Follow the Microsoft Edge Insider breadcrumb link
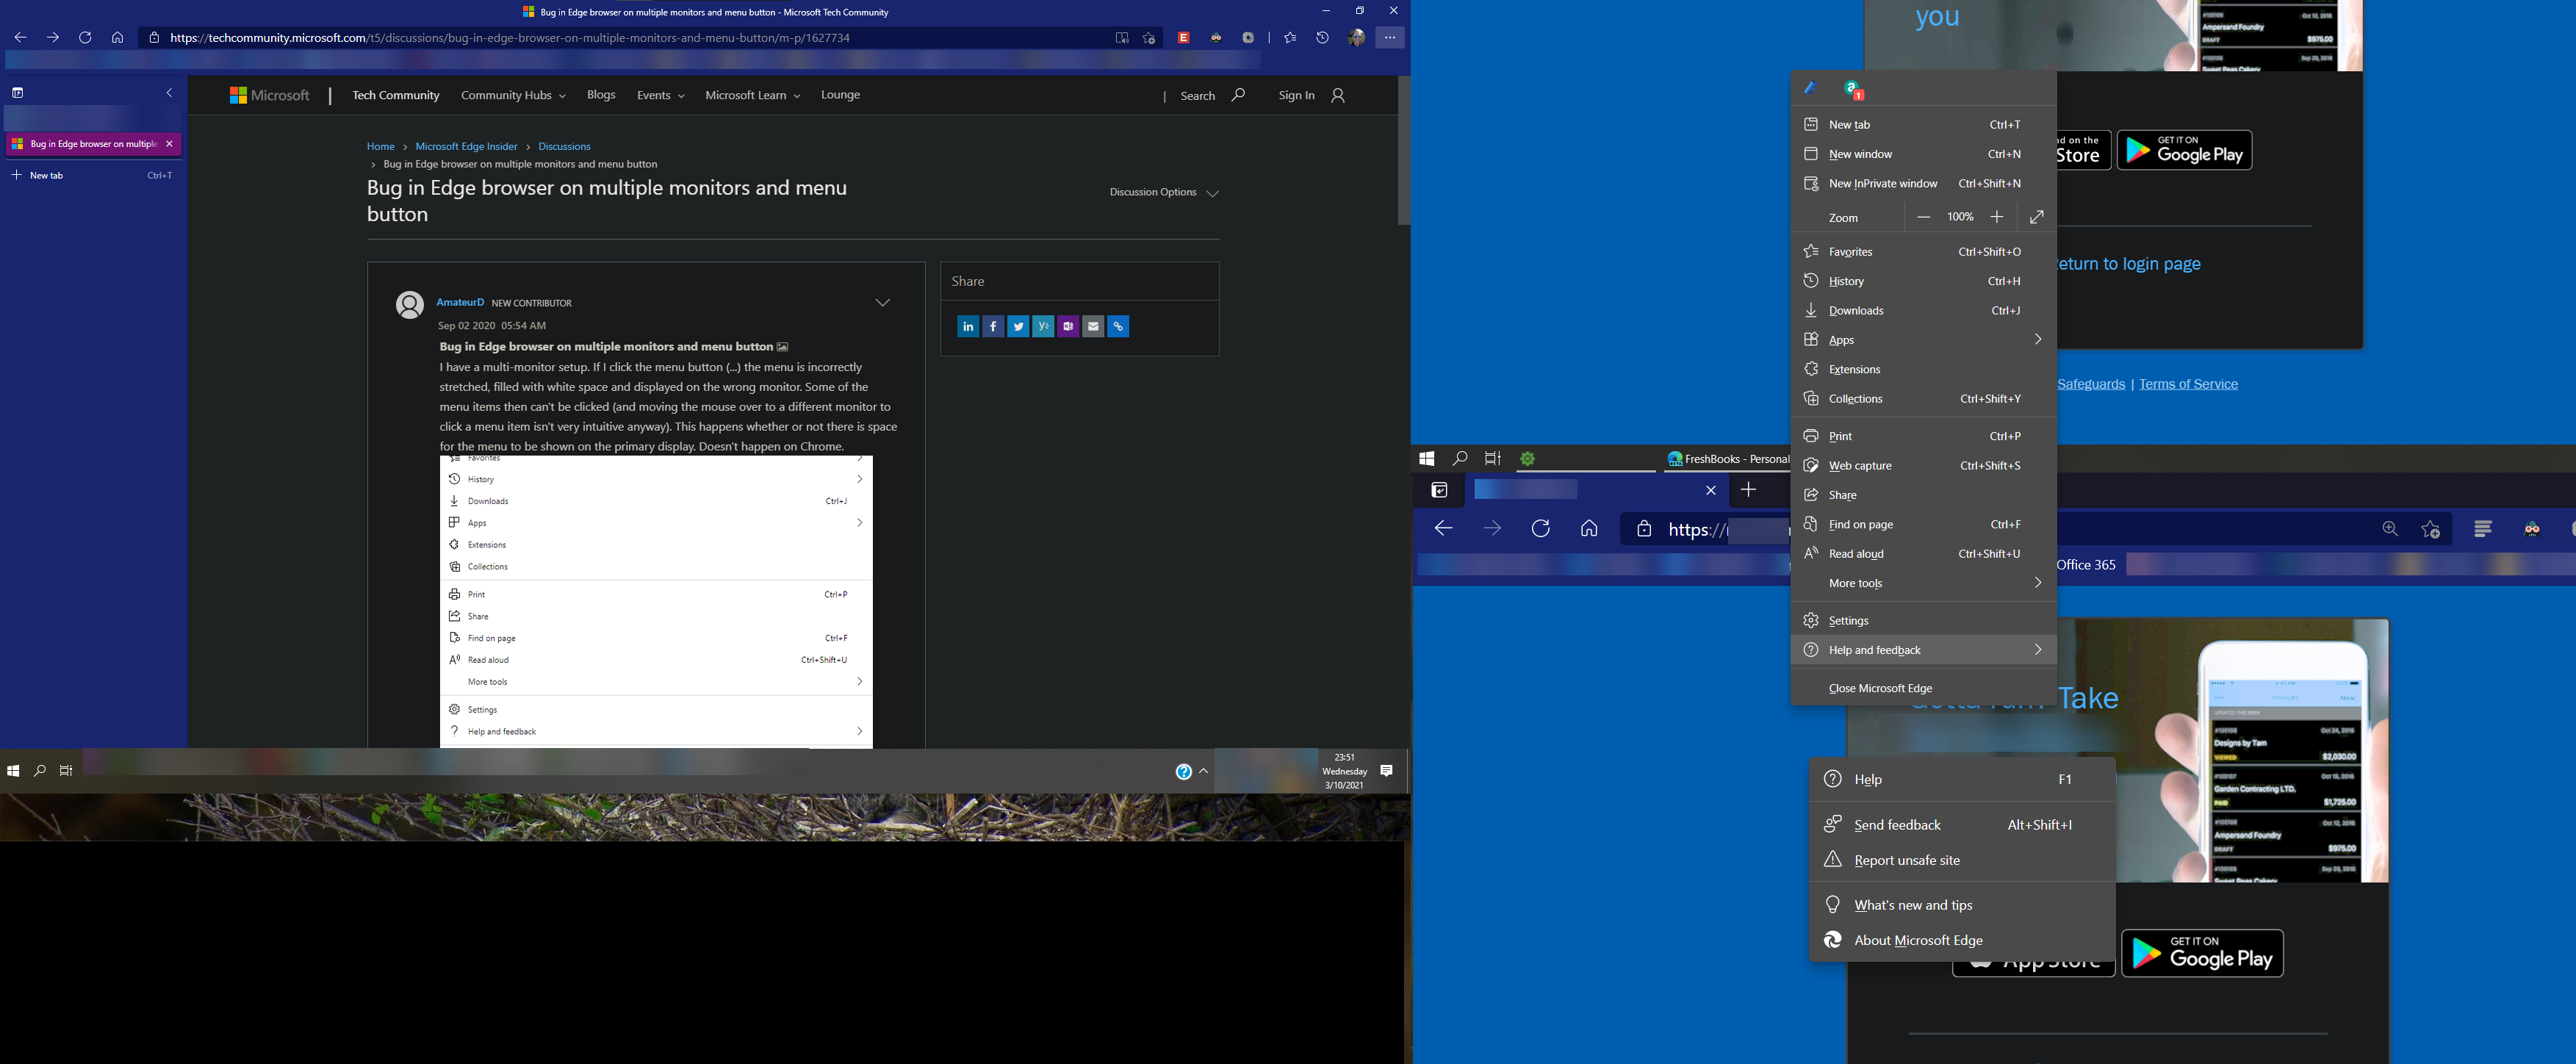The width and height of the screenshot is (2576, 1064). pos(466,146)
